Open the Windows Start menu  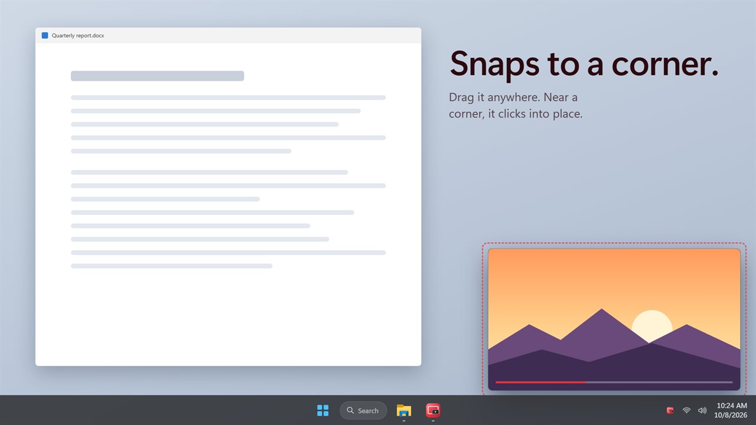[x=323, y=410]
